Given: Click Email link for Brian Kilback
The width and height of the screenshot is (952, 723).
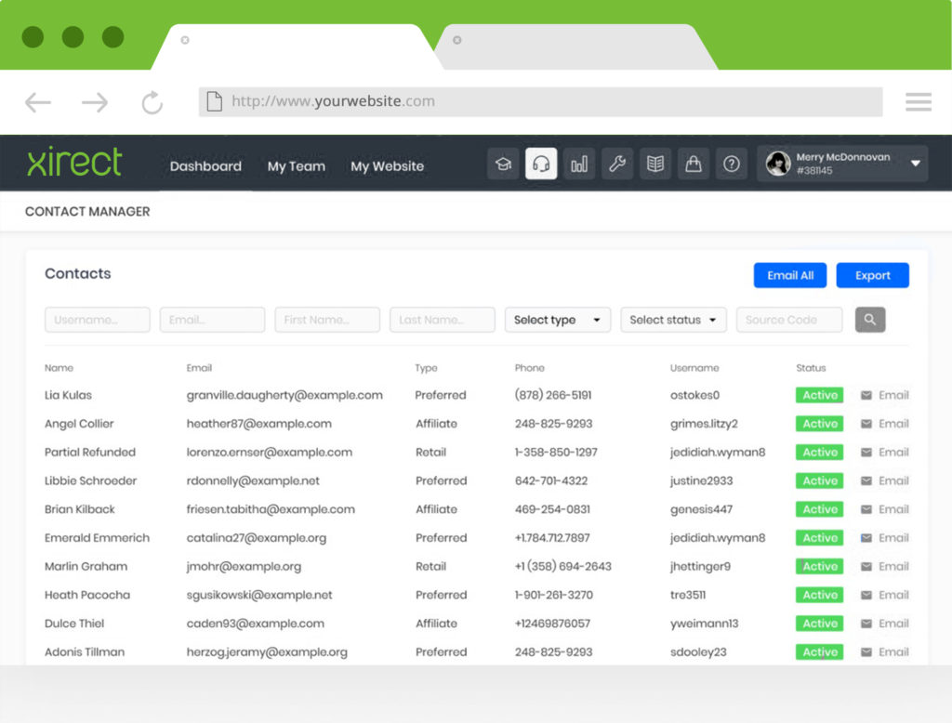Looking at the screenshot, I should pyautogui.click(x=893, y=509).
